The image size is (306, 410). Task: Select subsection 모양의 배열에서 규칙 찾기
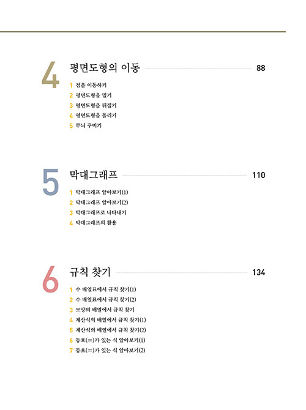[x=105, y=310]
